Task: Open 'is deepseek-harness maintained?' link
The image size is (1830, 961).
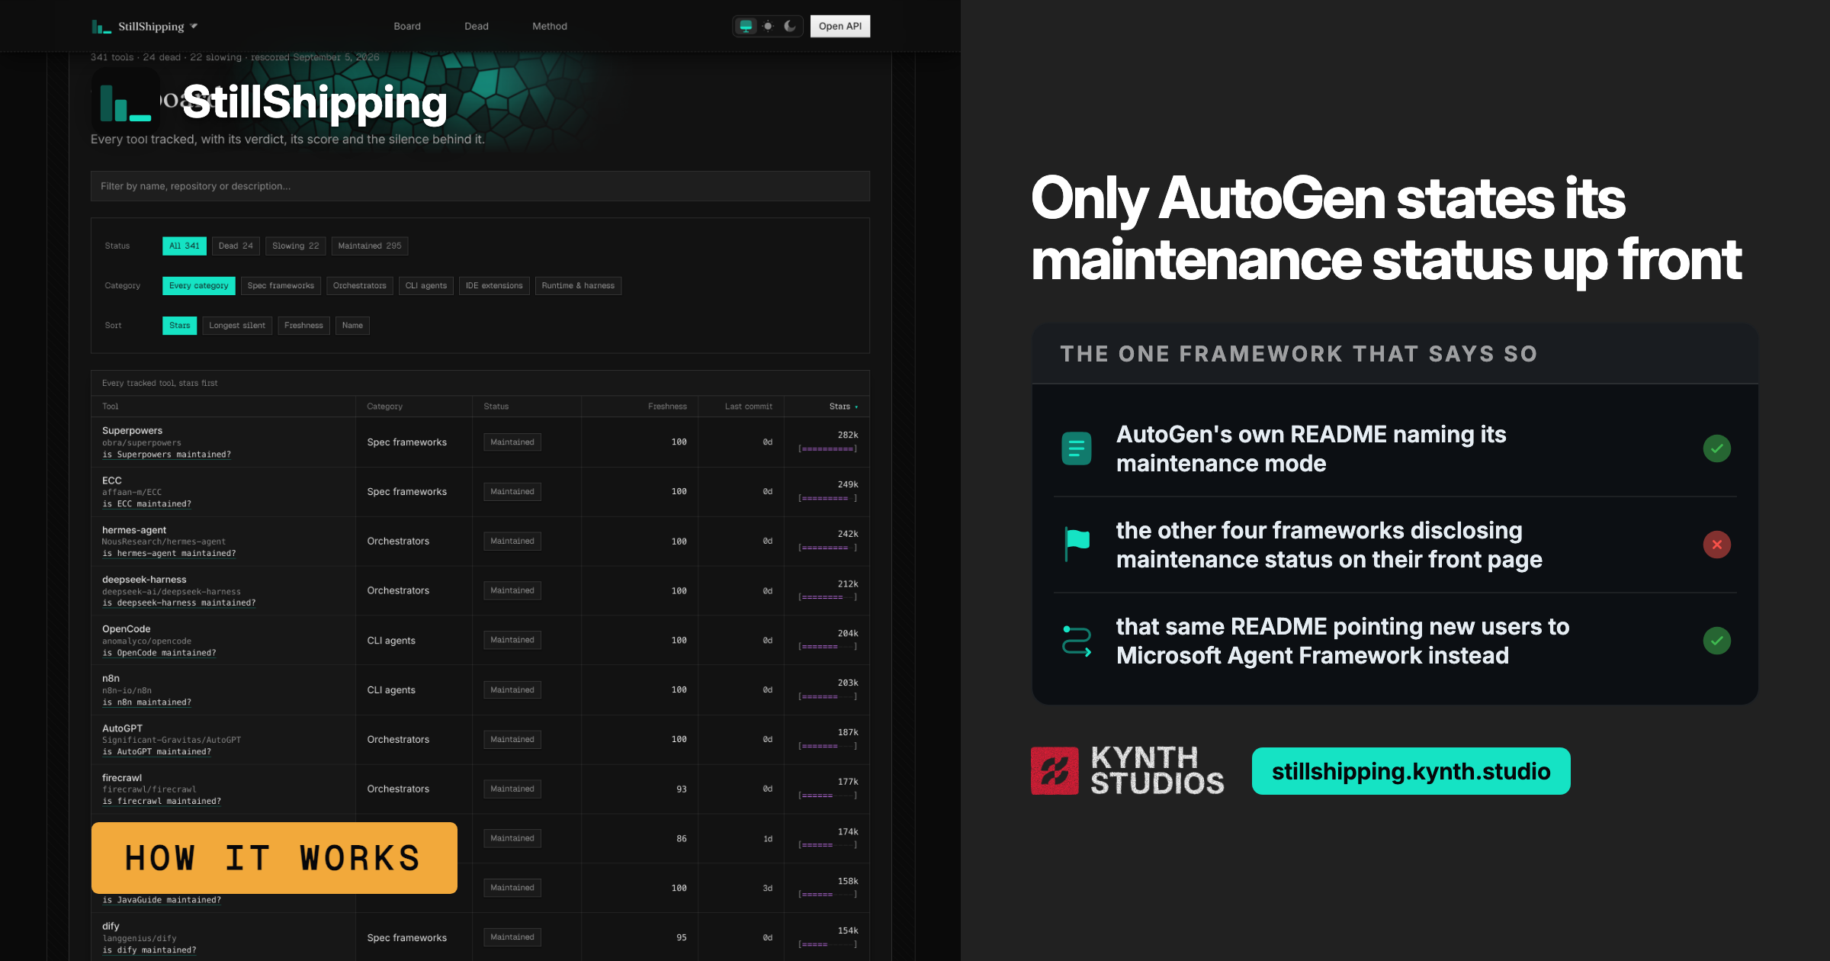Action: [178, 603]
